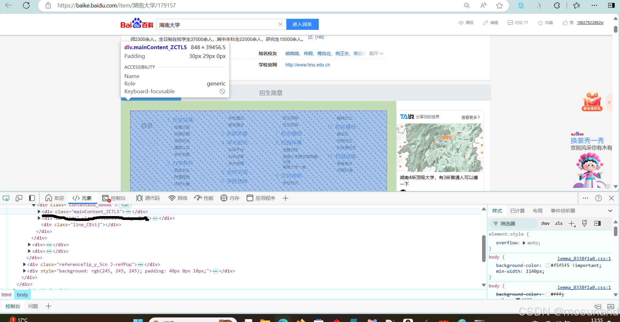620x322 pixels.
Task: Toggle the browser sidebar icon
Action: (x=611, y=6)
